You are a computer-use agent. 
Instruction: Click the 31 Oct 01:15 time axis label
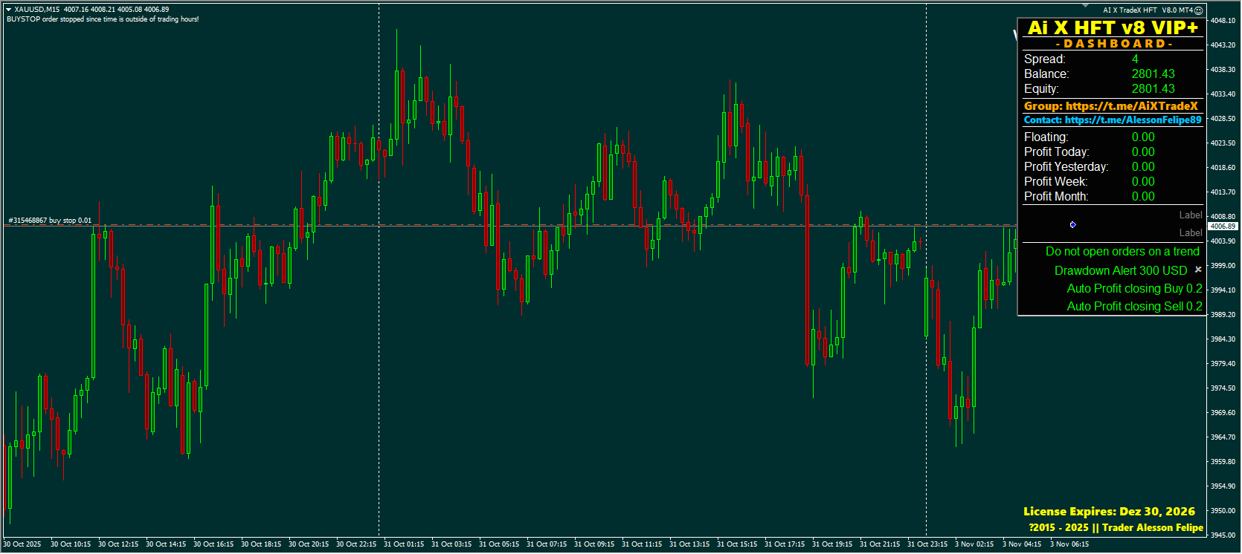click(404, 544)
